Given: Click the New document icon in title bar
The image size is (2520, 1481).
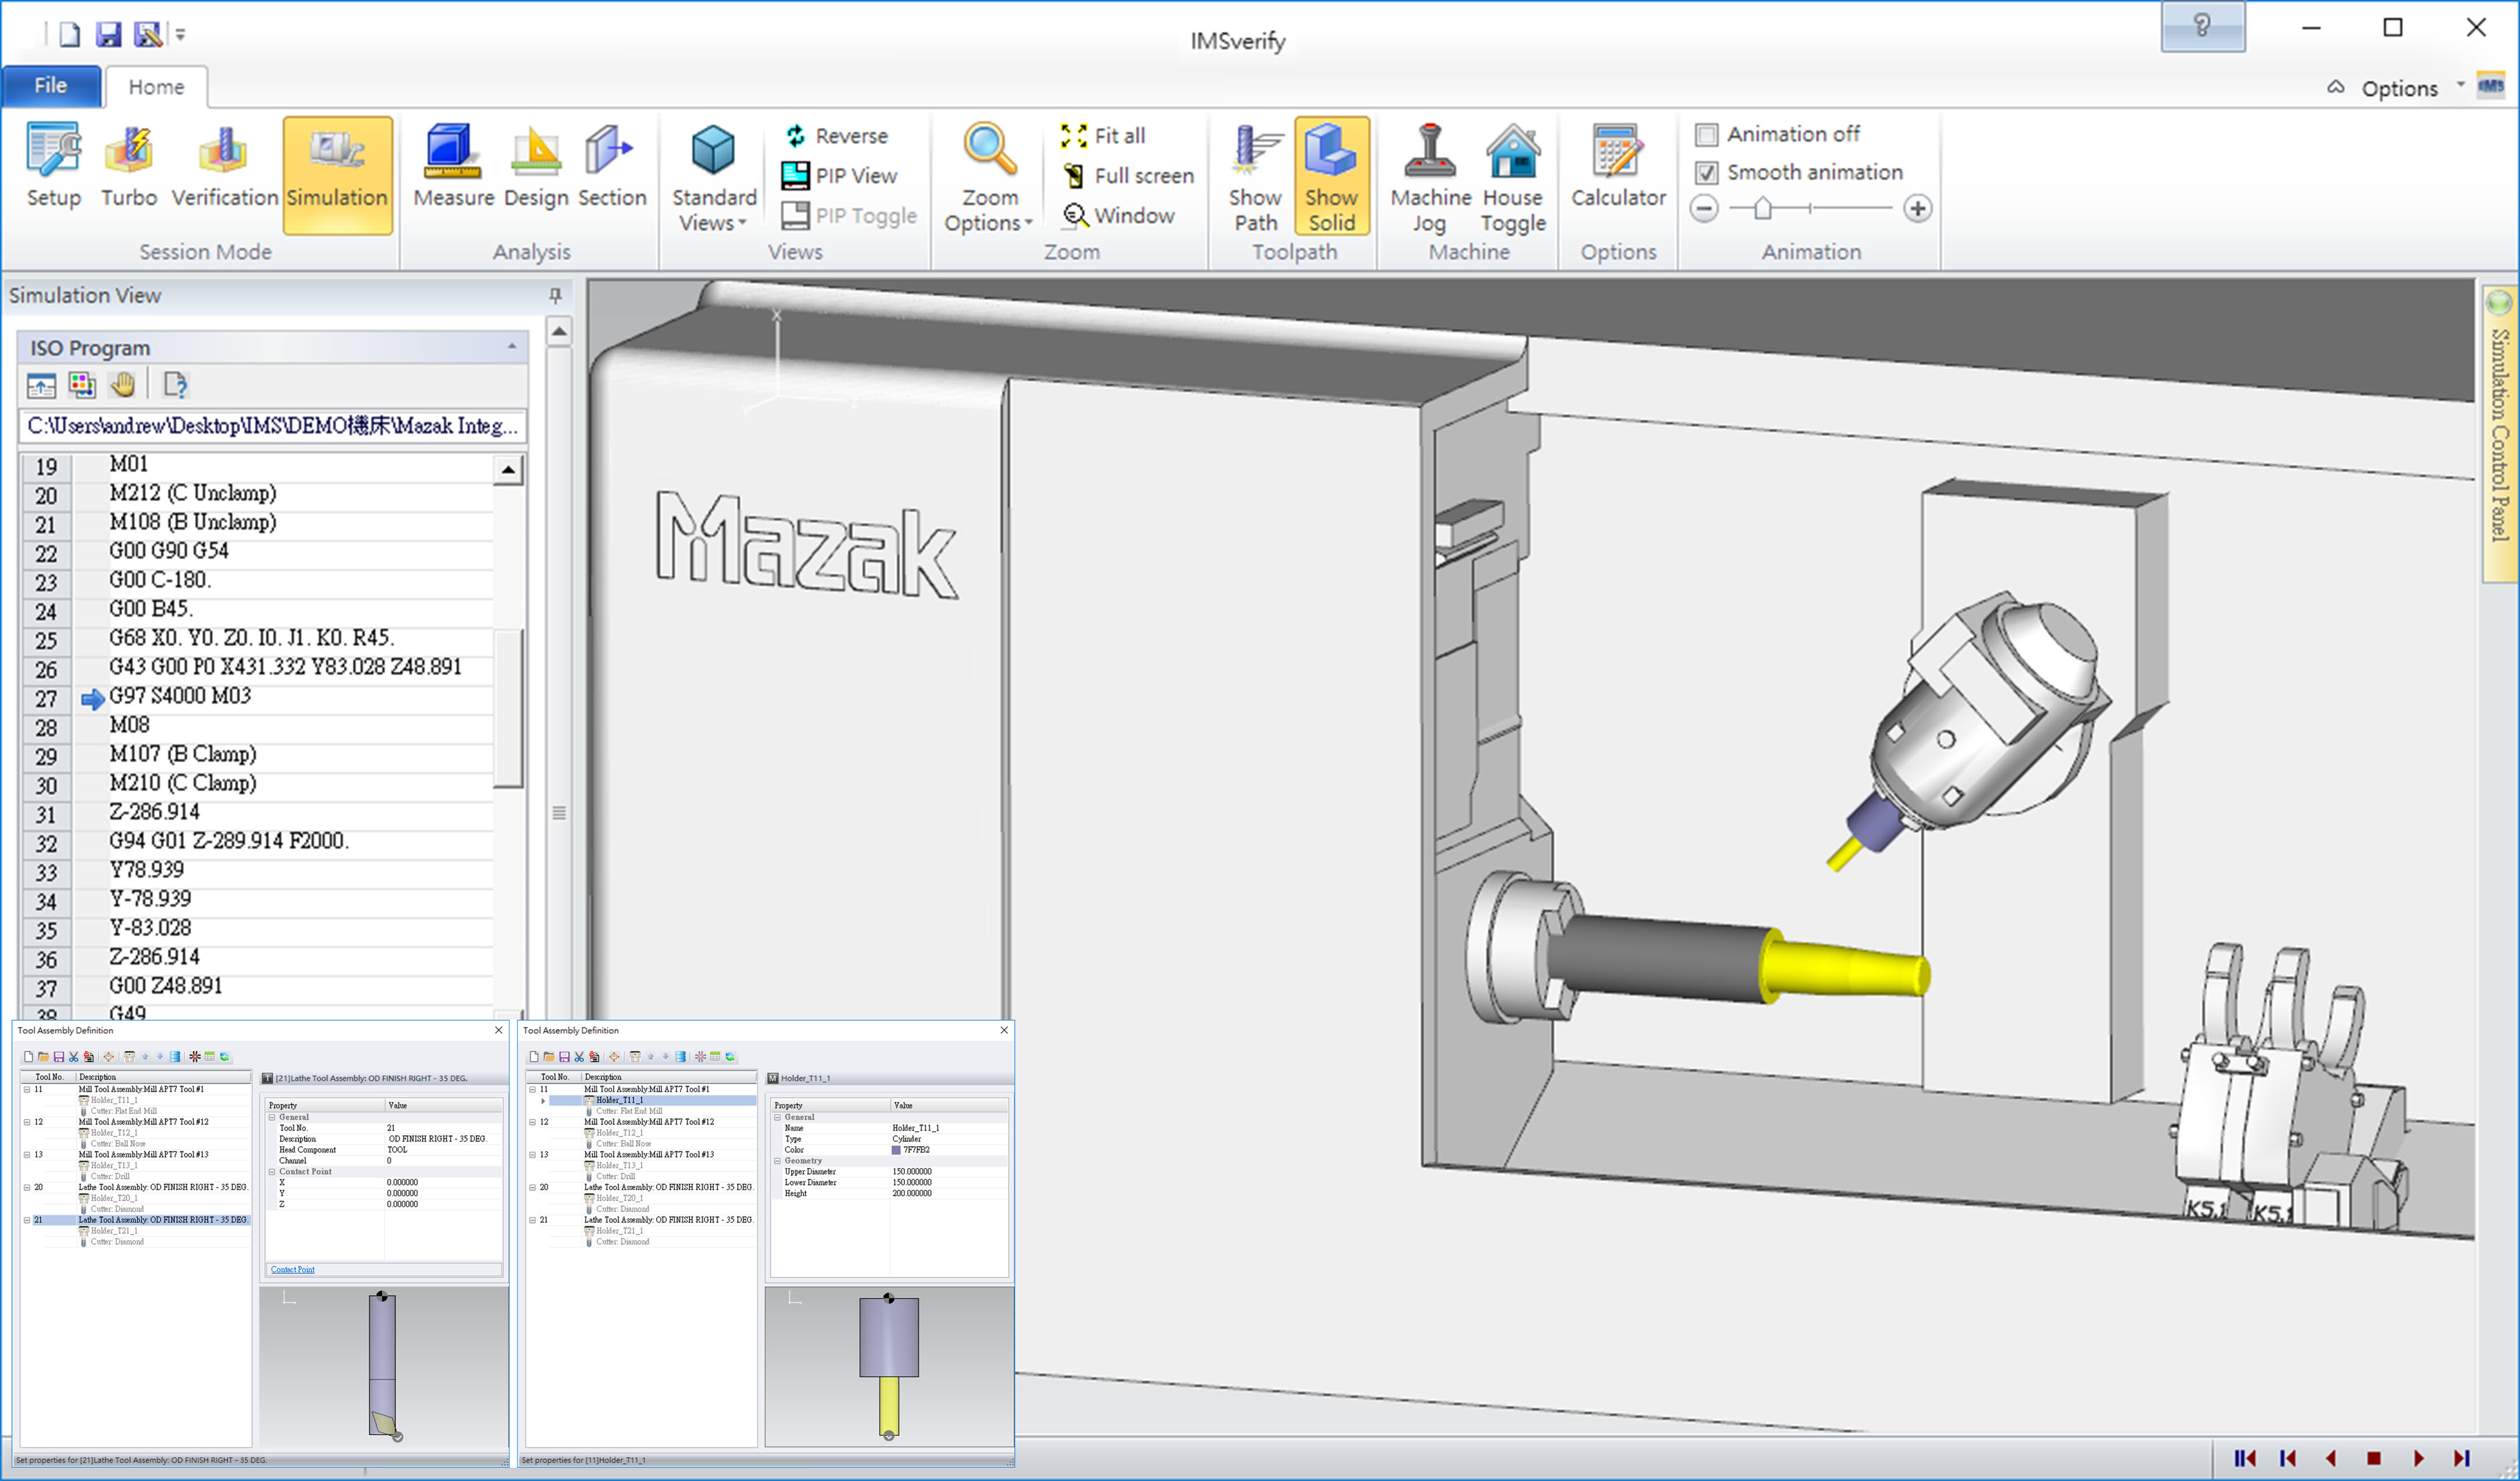Looking at the screenshot, I should coord(69,34).
